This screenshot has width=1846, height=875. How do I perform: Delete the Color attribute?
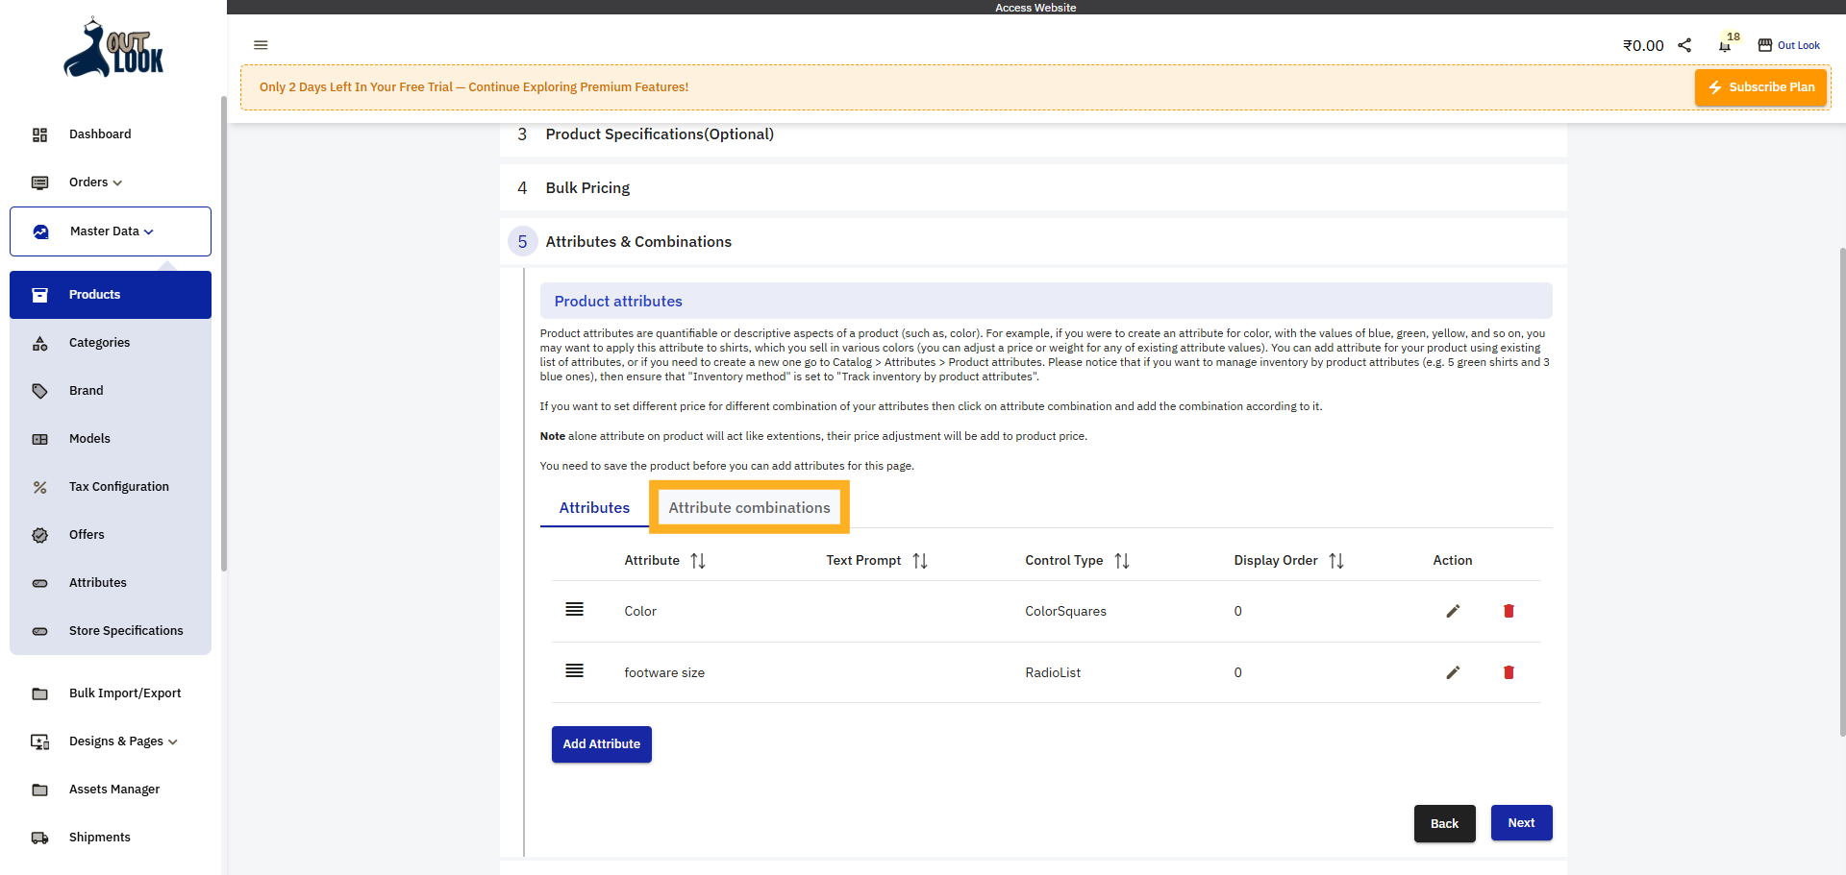click(1509, 611)
